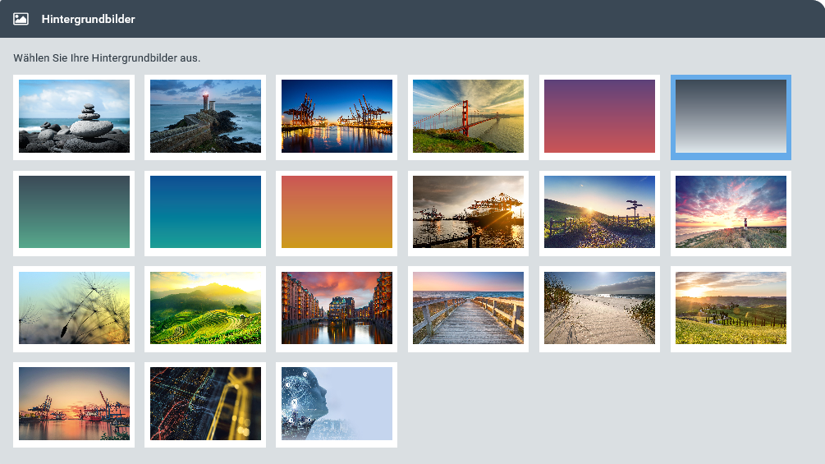Pick the green terraced hills landscape

(205, 308)
